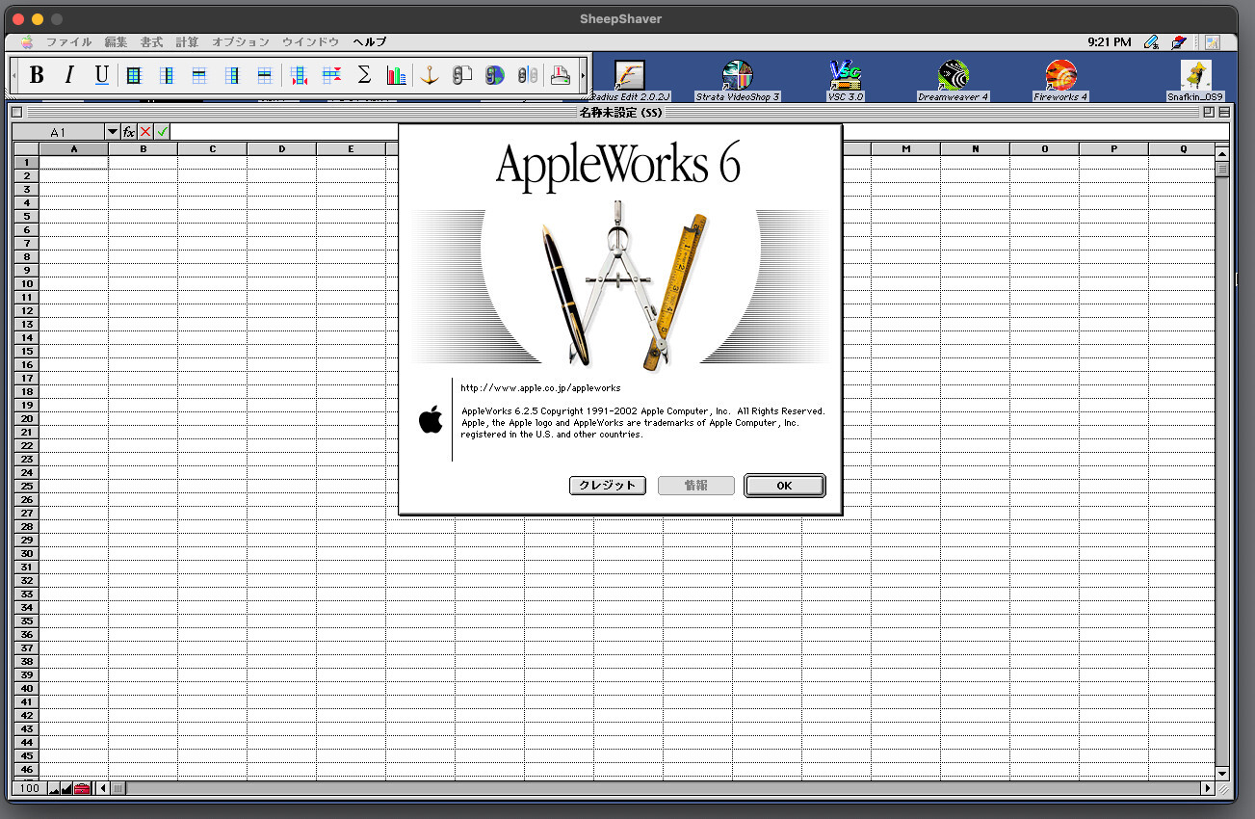Click the クレジット button
Screen dimensions: 1255x819
click(x=607, y=486)
